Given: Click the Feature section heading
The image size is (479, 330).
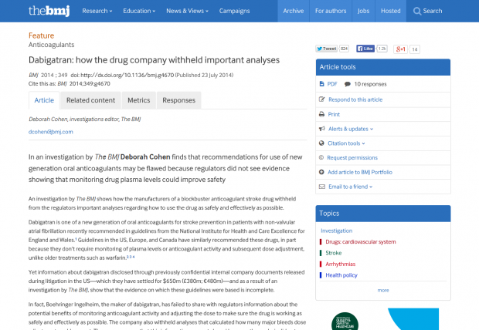Looking at the screenshot, I should 41,35.
